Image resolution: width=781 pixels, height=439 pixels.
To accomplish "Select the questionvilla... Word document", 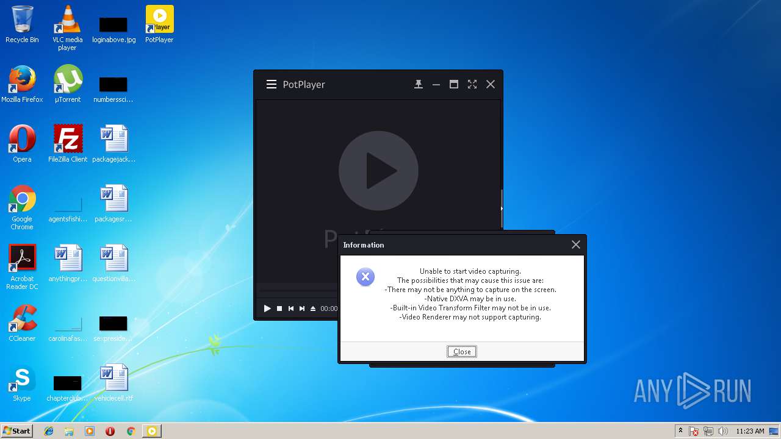I will [113, 264].
